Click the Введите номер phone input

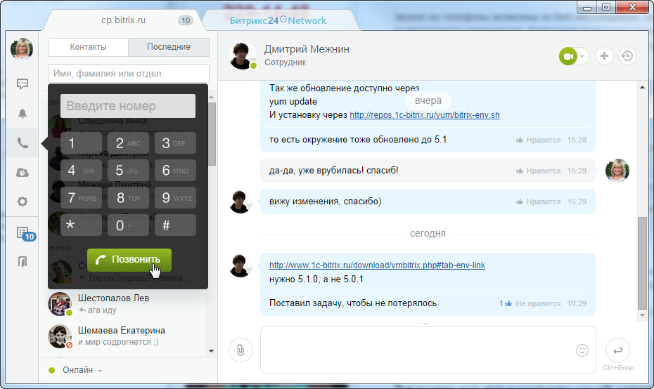point(127,106)
